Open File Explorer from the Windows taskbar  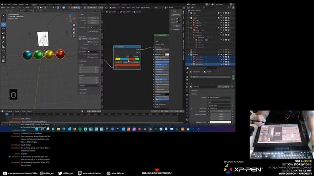[58, 129]
